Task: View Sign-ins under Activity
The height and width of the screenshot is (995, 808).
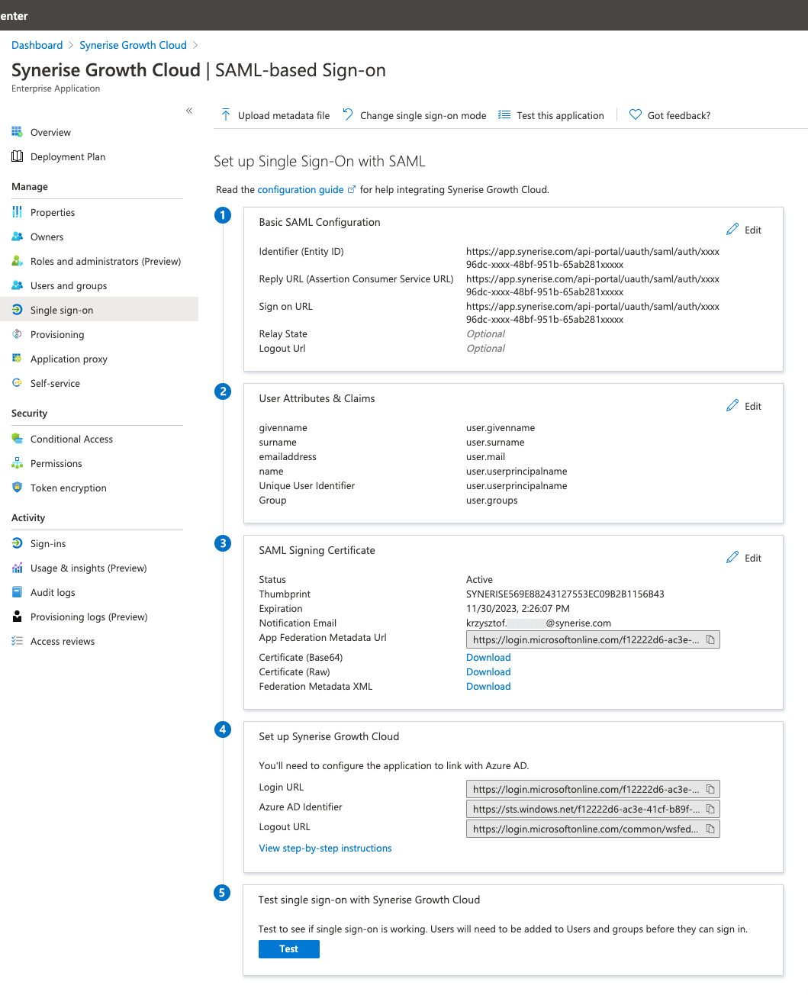Action: pyautogui.click(x=49, y=543)
